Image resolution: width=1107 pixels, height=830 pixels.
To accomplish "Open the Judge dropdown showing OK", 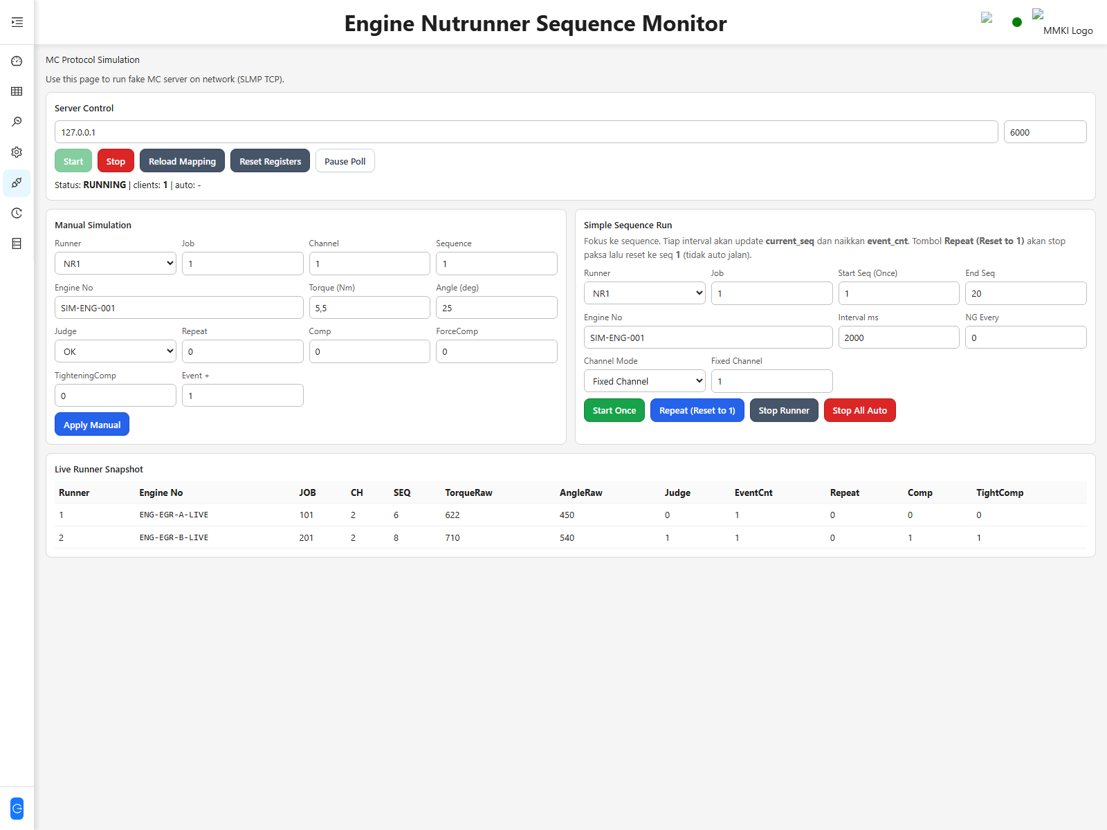I will pyautogui.click(x=115, y=351).
